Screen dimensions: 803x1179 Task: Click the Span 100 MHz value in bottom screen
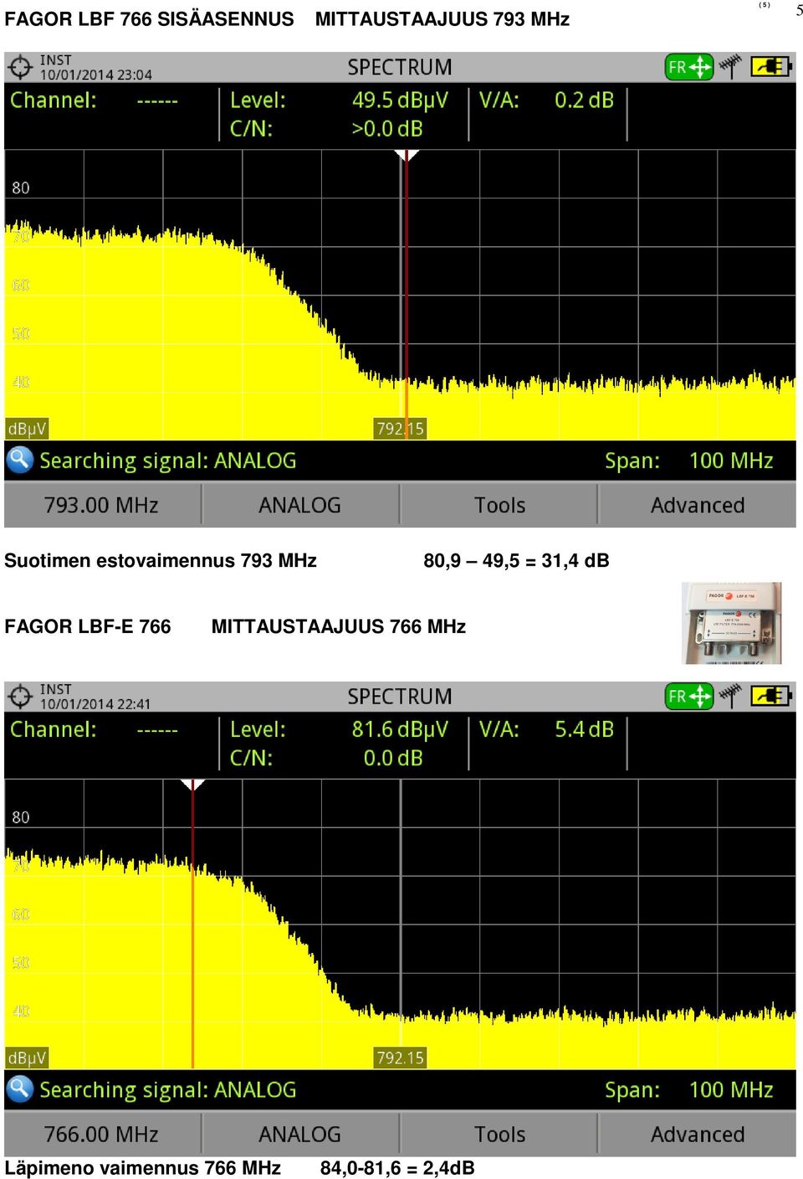731,1090
